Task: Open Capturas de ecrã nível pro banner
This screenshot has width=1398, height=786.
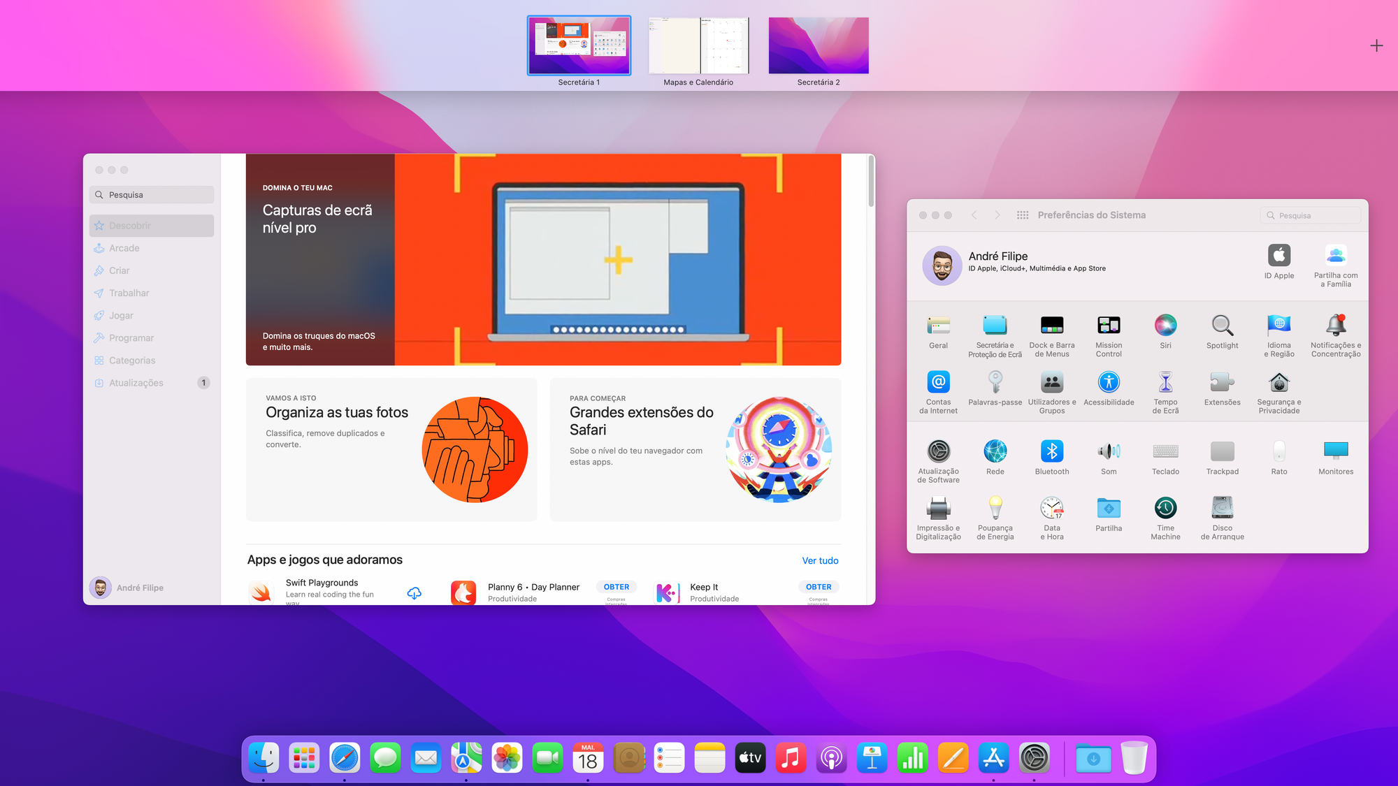Action: pos(543,259)
